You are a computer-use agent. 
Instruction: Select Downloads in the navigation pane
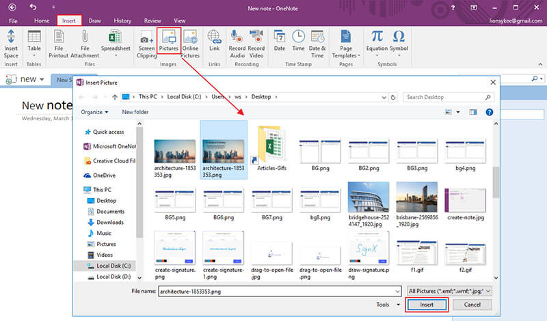[110, 223]
